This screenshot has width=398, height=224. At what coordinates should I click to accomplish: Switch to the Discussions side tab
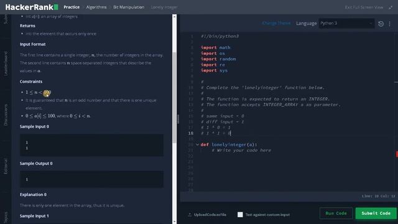click(x=6, y=114)
